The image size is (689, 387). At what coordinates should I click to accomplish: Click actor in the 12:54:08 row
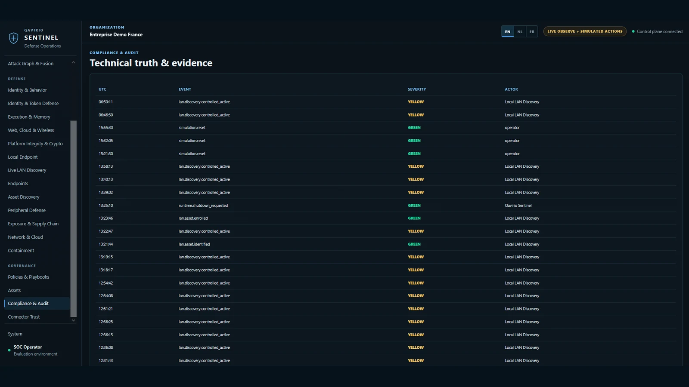pos(522,296)
